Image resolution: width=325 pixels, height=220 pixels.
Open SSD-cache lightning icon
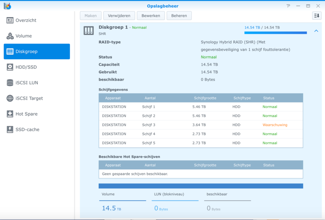tap(10, 129)
